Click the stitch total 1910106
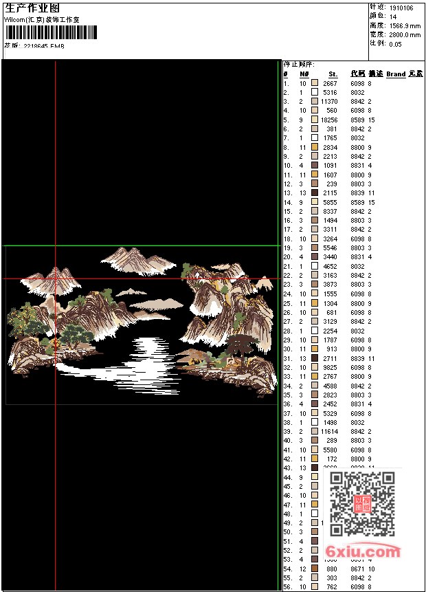The width and height of the screenshot is (426, 592). [401, 8]
